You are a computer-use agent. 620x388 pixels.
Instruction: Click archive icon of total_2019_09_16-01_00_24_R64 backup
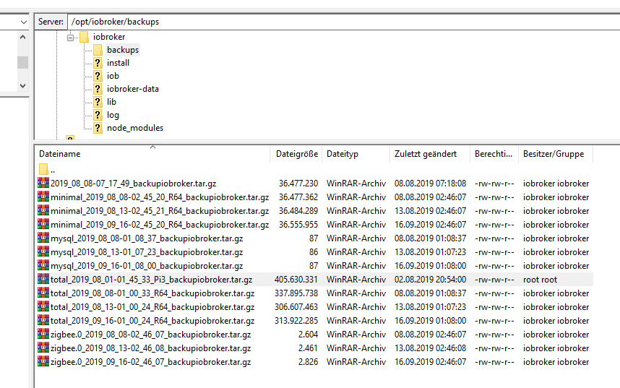[43, 320]
